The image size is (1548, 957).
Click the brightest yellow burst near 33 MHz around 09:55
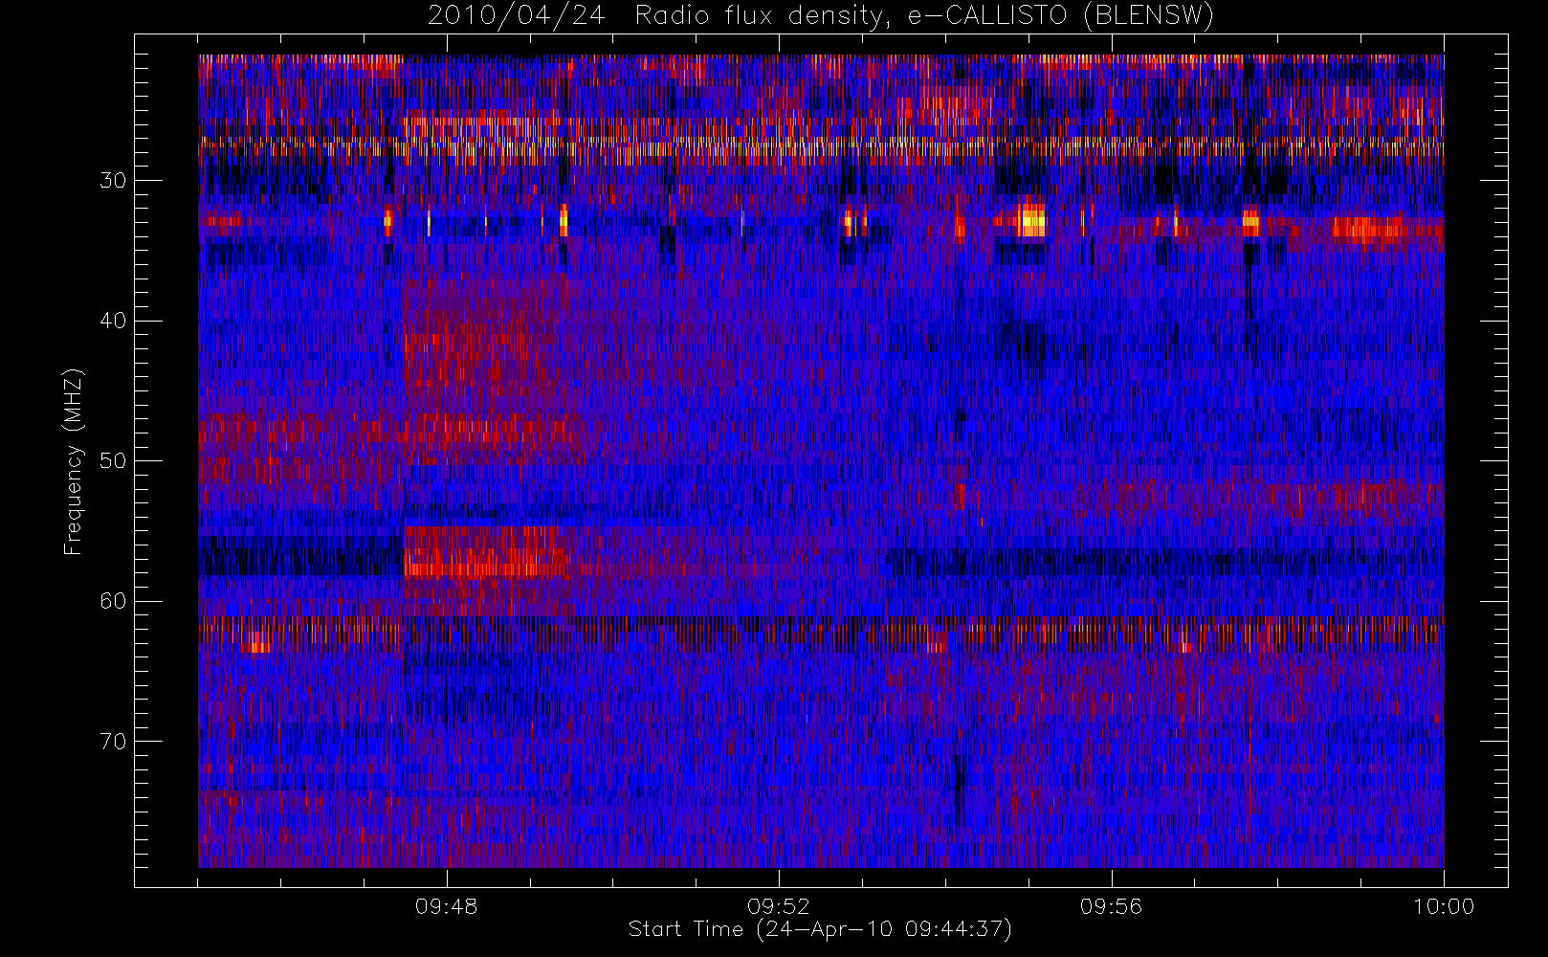click(x=1031, y=220)
